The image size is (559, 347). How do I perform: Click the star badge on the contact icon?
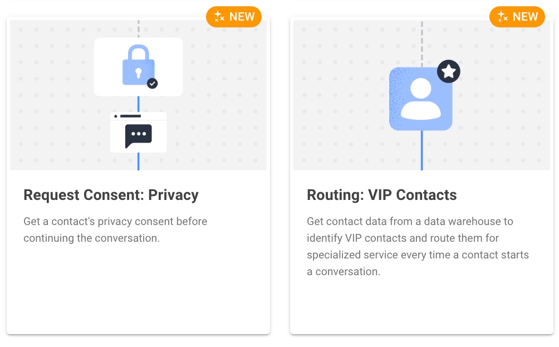tap(449, 71)
